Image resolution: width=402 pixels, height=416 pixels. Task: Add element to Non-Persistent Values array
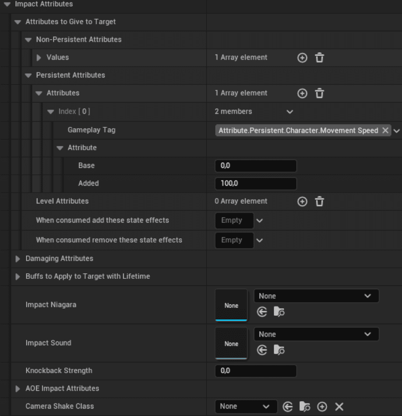[302, 57]
